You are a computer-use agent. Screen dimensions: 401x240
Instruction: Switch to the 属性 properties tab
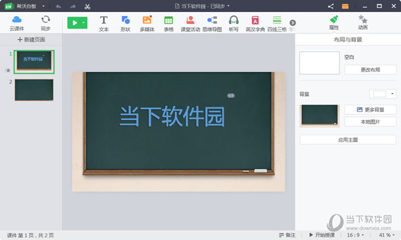coord(333,23)
